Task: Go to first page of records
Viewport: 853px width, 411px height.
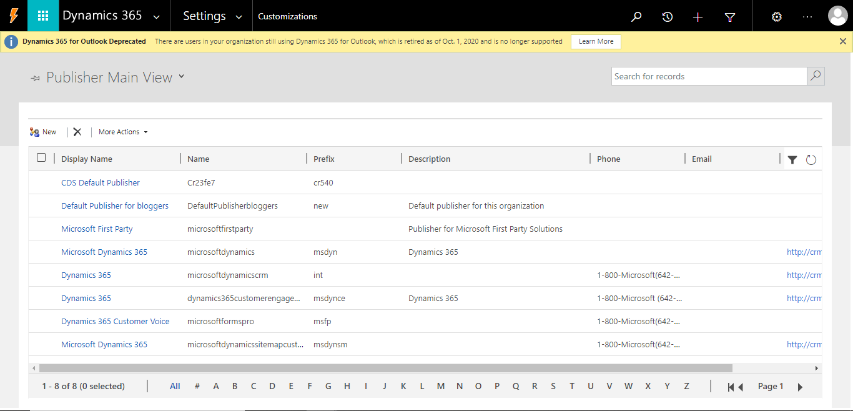Action: pos(731,387)
